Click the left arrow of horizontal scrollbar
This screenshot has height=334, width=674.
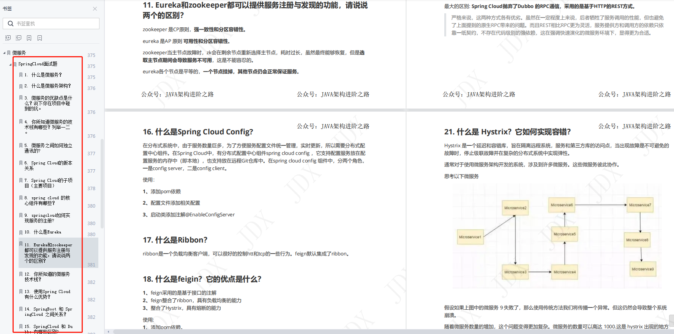109,332
